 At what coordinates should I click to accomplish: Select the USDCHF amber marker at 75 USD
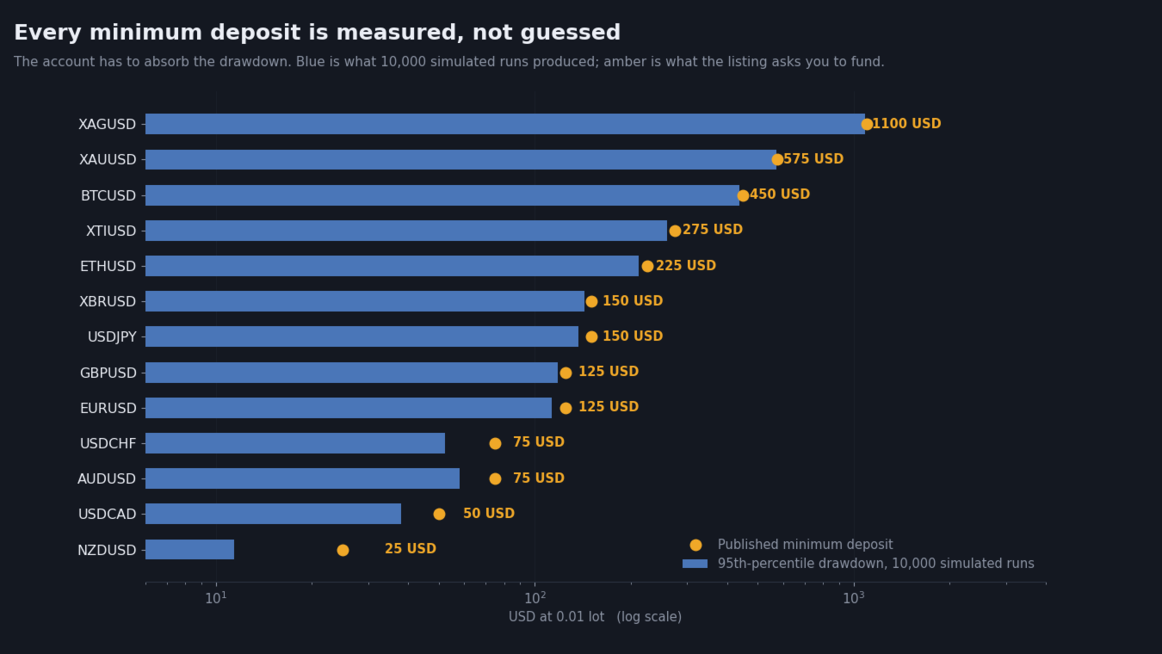coord(495,443)
